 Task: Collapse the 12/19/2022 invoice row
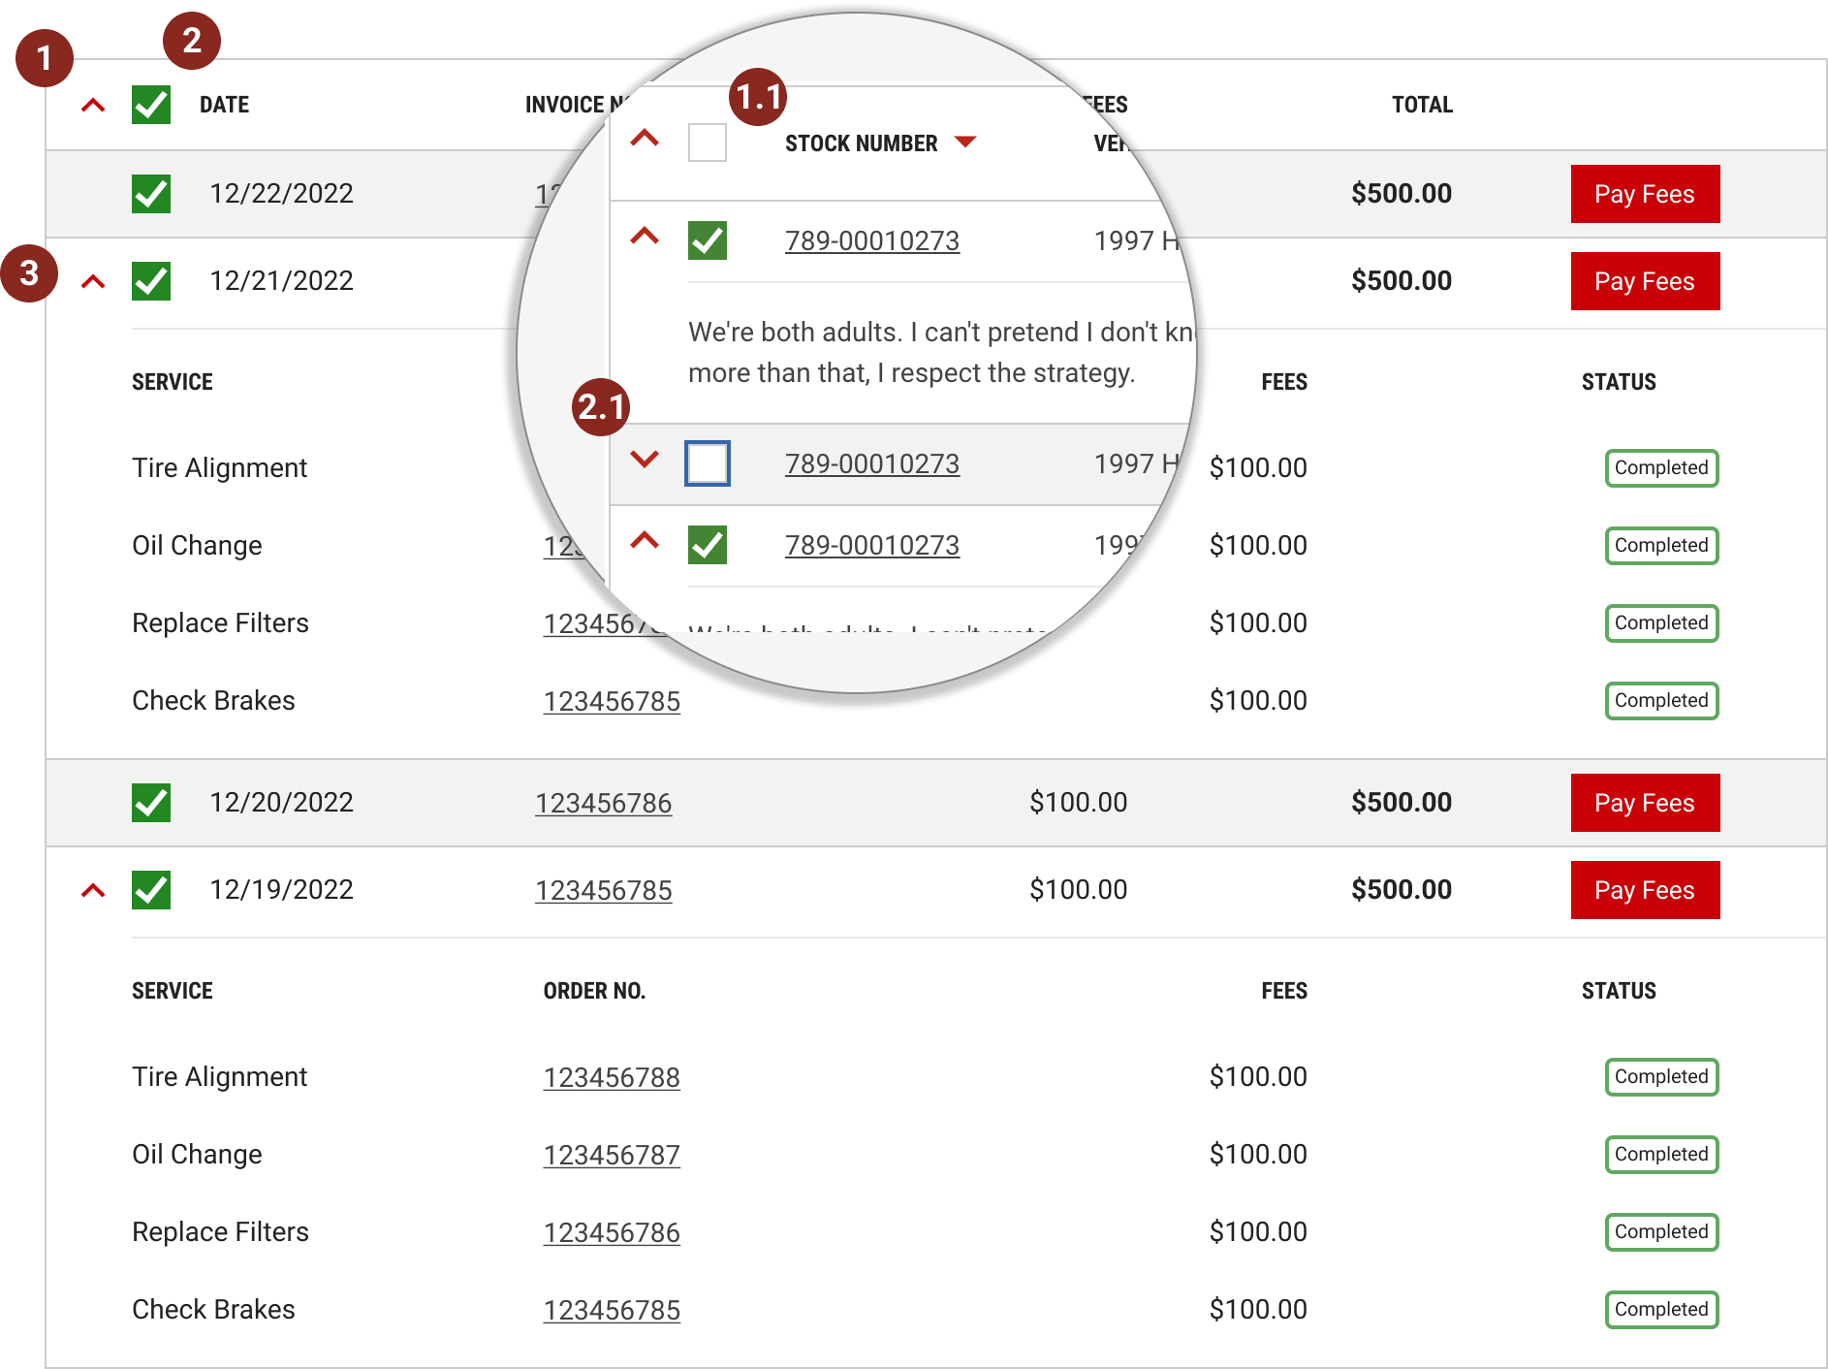click(x=93, y=890)
